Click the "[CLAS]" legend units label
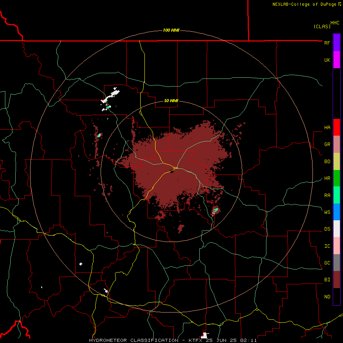Screen dimensions: 343x343 pos(322,26)
